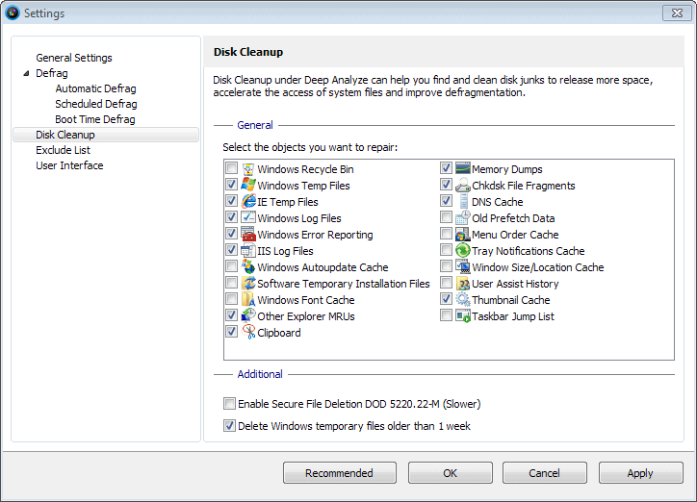Click the IE Temp Files icon
The image size is (697, 502).
coord(248,202)
